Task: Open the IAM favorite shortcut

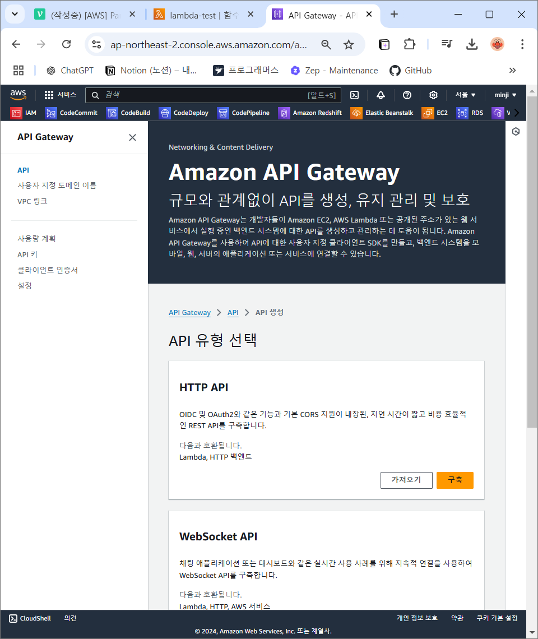Action: (x=24, y=113)
